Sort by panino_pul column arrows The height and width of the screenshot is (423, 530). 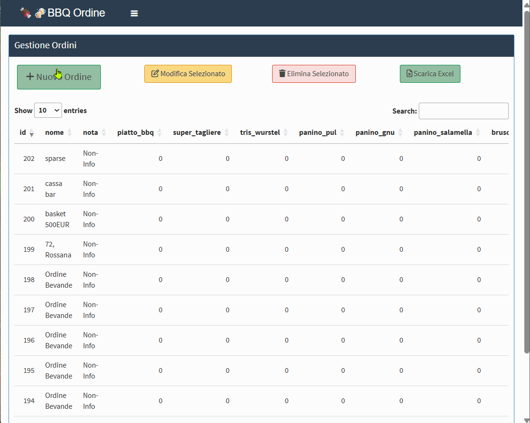[x=342, y=133]
